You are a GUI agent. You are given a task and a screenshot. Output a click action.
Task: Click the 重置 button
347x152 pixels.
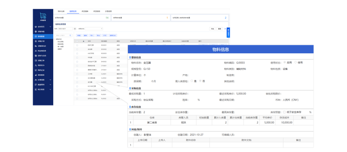click(220, 29)
